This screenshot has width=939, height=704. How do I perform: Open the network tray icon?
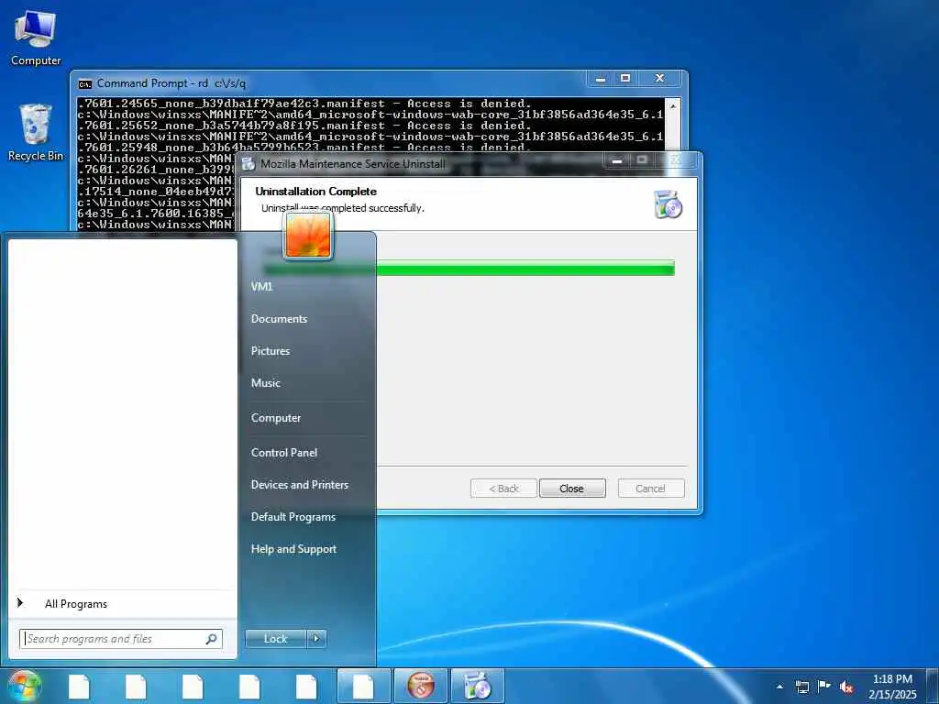801,687
